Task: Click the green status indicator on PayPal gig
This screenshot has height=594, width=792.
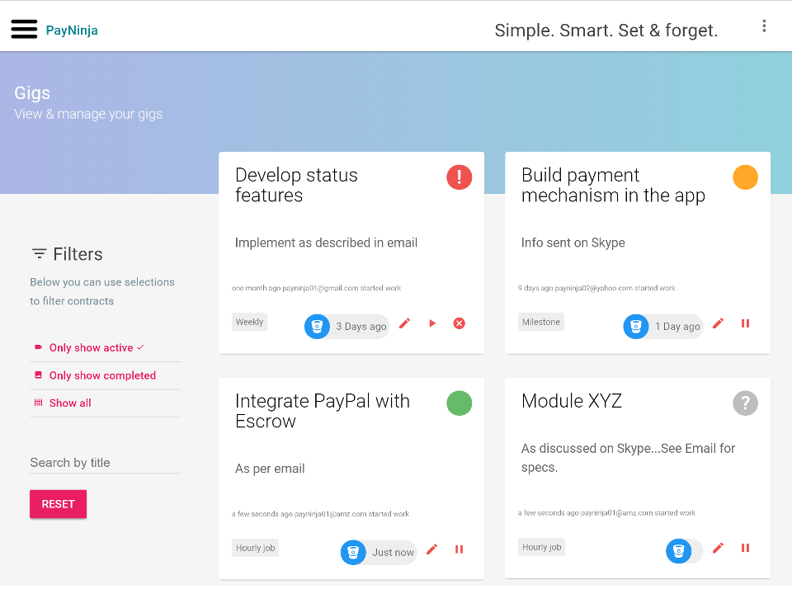Action: [460, 403]
